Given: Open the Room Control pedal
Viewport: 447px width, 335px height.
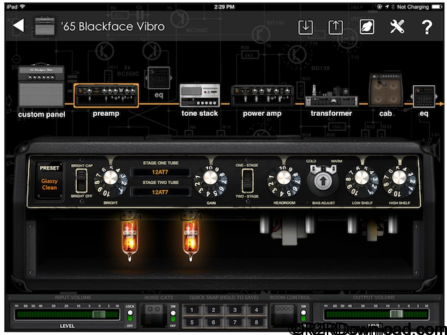Looking at the screenshot, I should [x=284, y=315].
